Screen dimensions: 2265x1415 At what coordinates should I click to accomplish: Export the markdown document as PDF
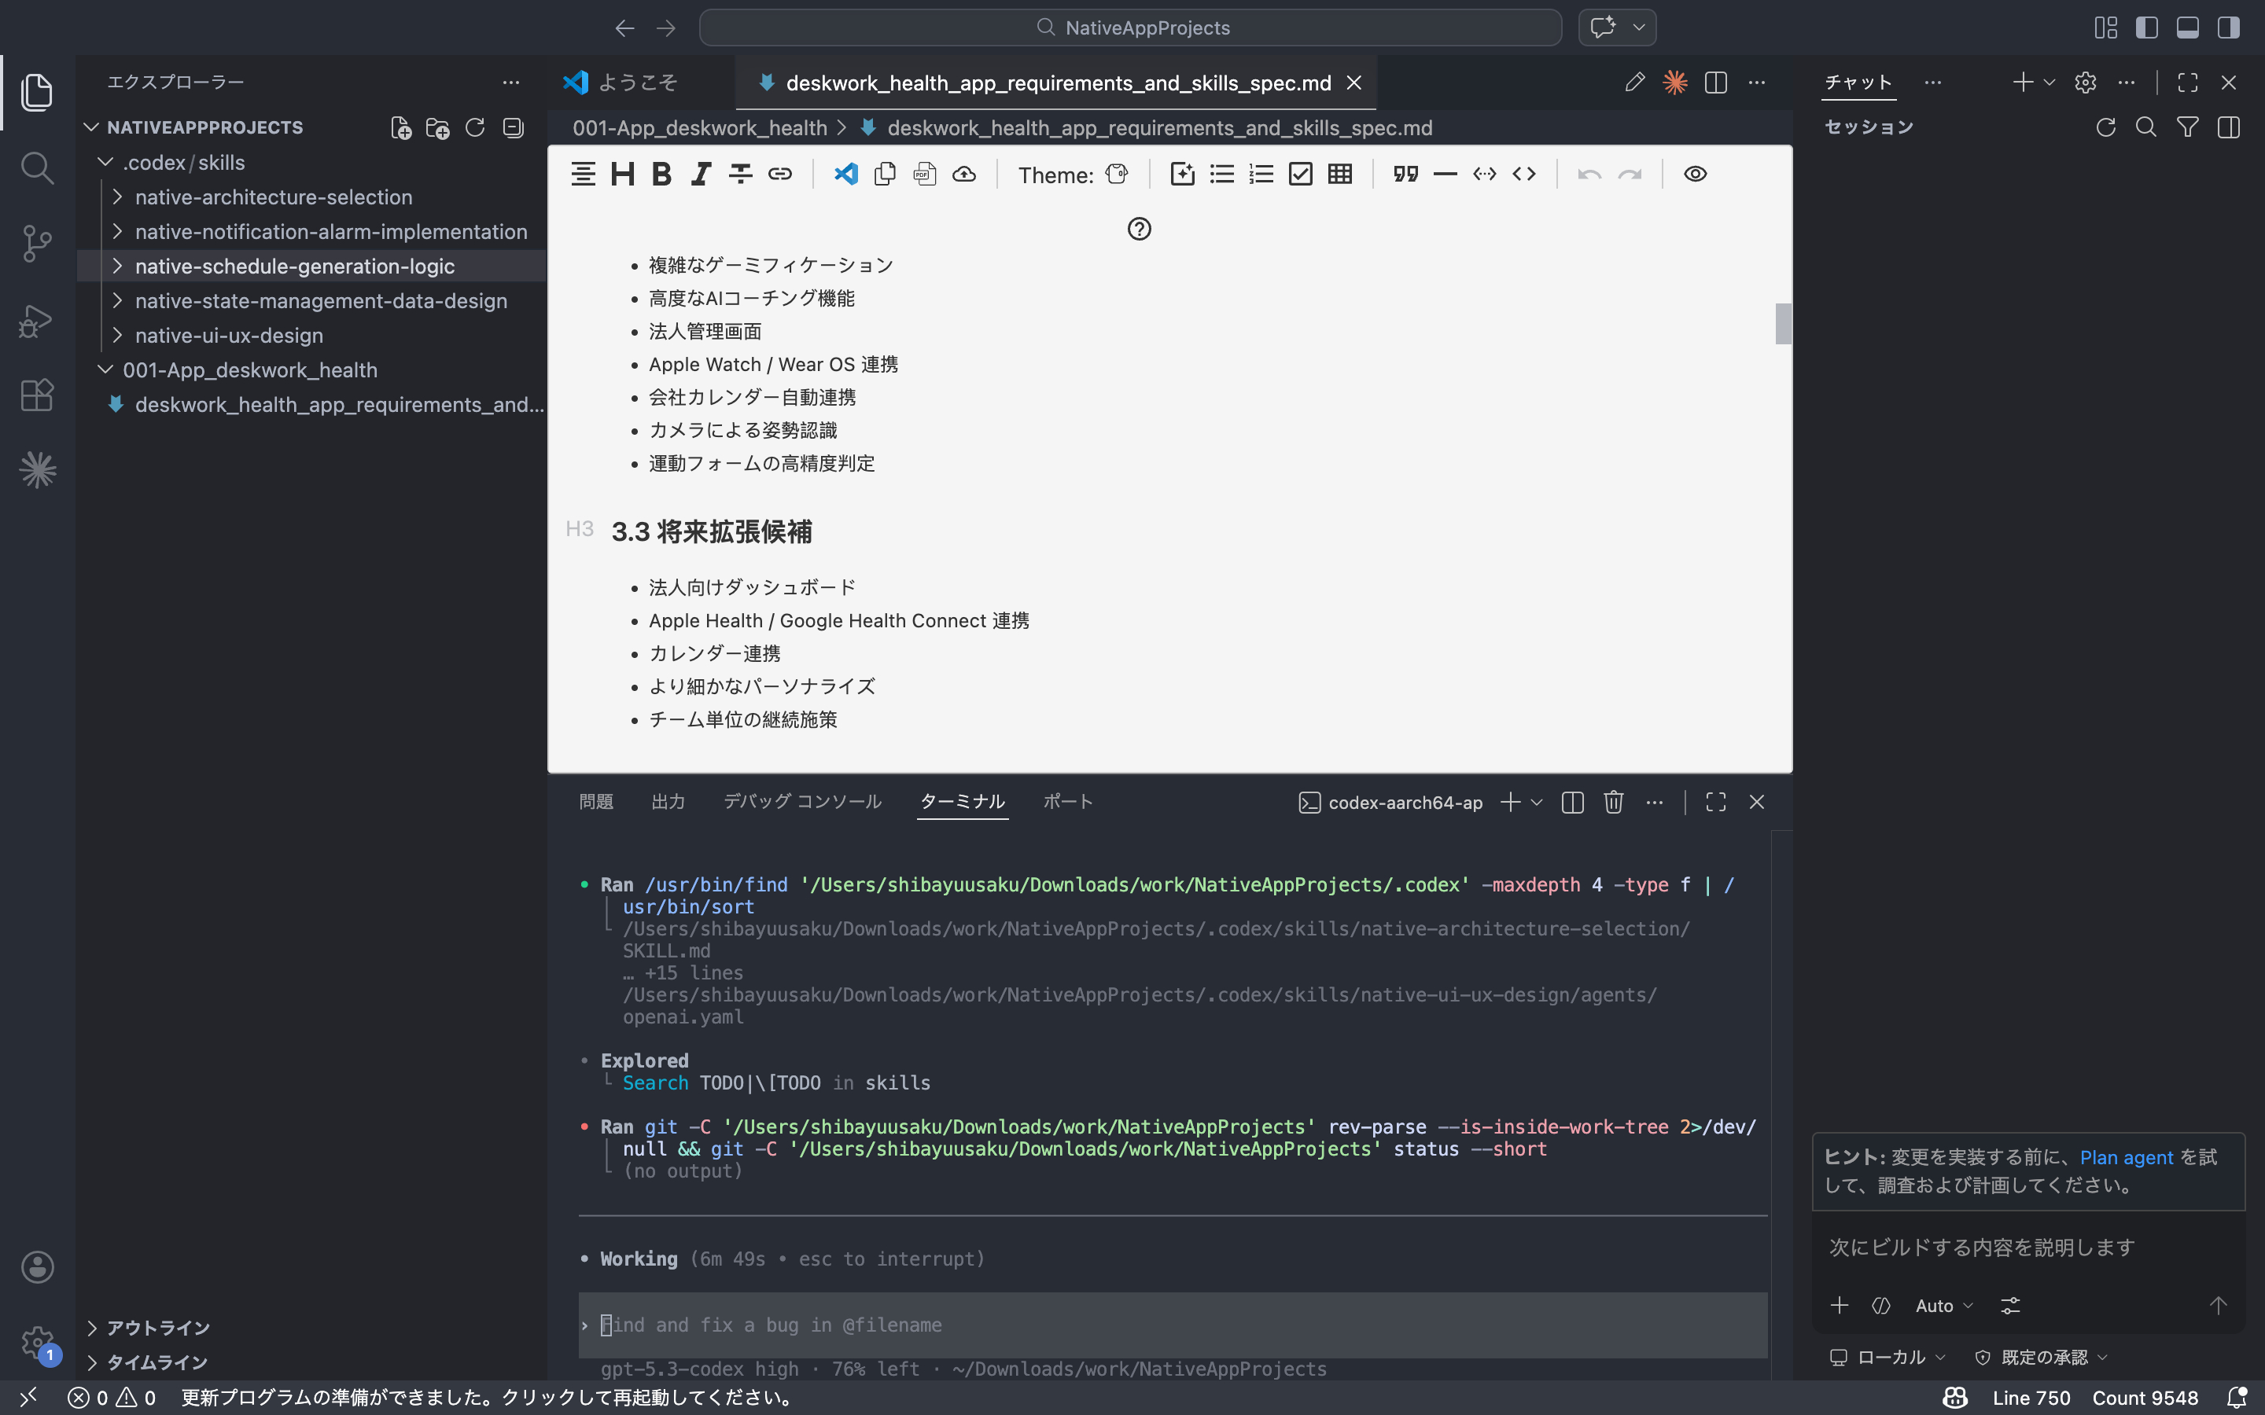[x=925, y=174]
